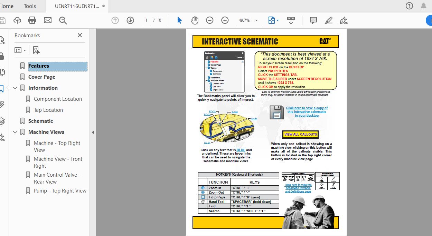Open Machine View - Front Right bookmark
This screenshot has height=236, width=432.
click(58, 163)
